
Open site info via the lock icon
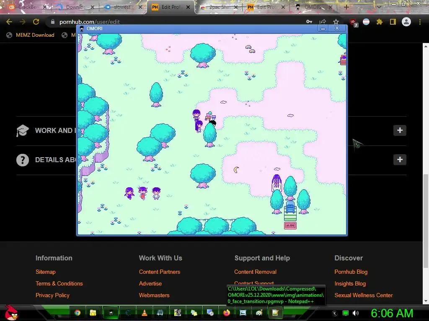pyautogui.click(x=52, y=22)
